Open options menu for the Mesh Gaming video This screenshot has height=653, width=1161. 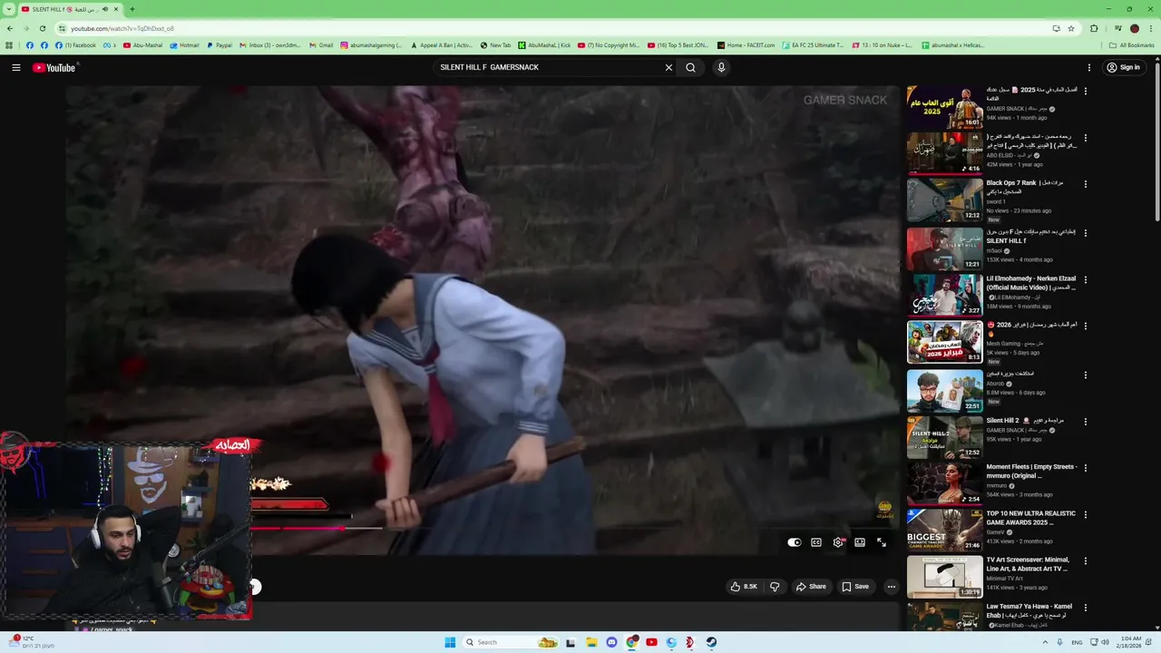pos(1086,326)
